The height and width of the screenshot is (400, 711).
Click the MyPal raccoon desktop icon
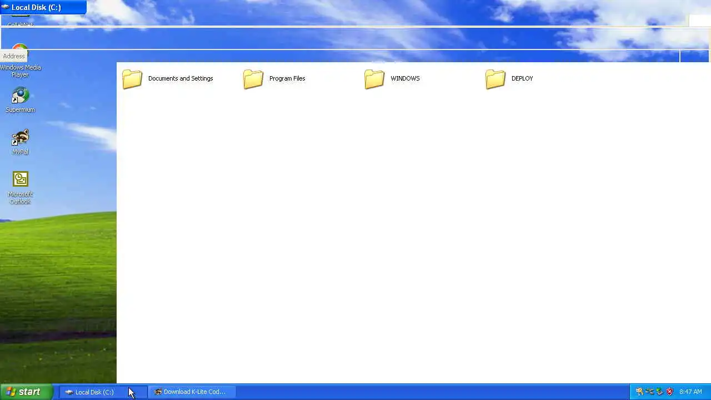click(x=20, y=138)
